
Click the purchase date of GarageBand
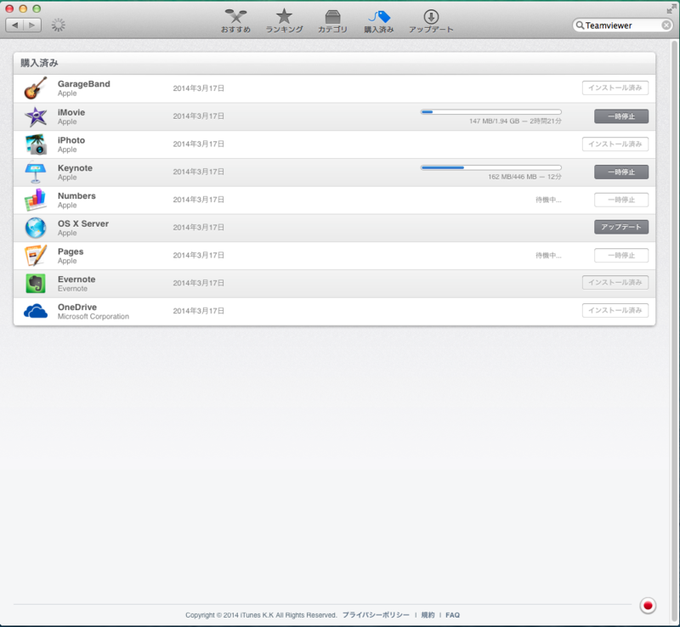(199, 88)
